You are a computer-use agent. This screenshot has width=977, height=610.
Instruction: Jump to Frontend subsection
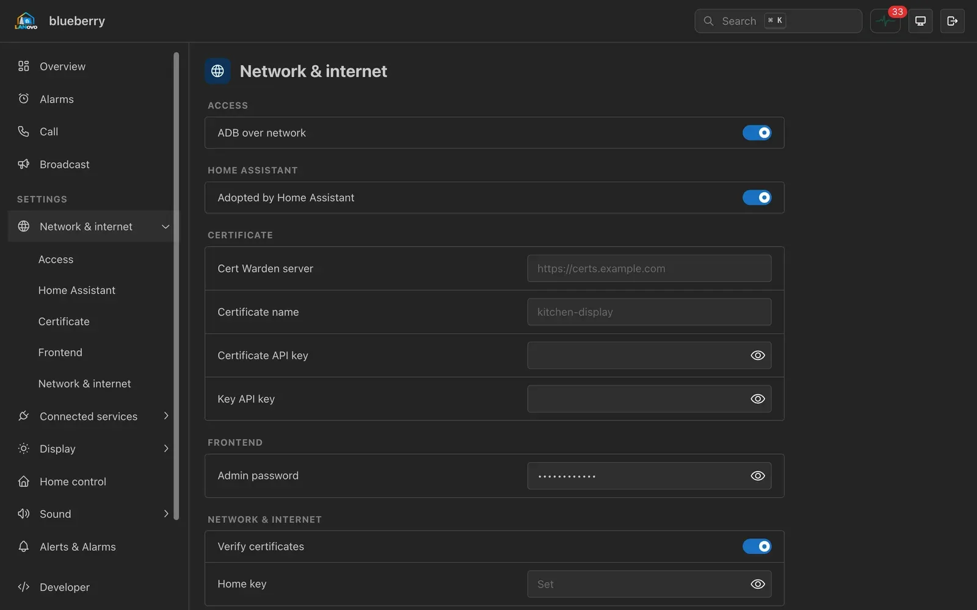coord(60,353)
